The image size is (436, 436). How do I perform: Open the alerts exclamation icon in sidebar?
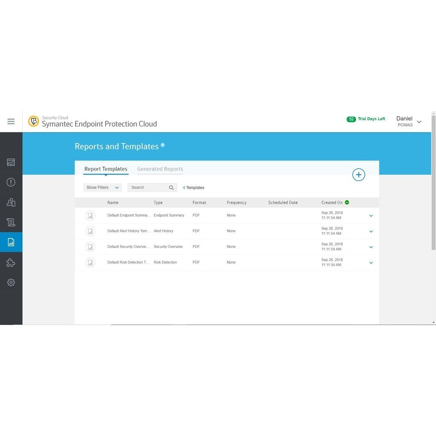point(11,182)
